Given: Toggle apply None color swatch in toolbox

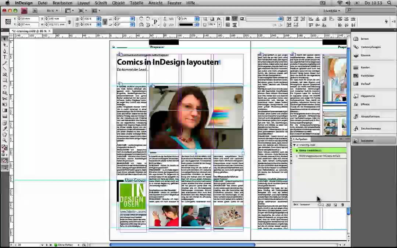Looking at the screenshot, I should [x=4, y=161].
